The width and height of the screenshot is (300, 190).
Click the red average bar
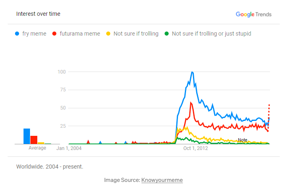coord(34,140)
